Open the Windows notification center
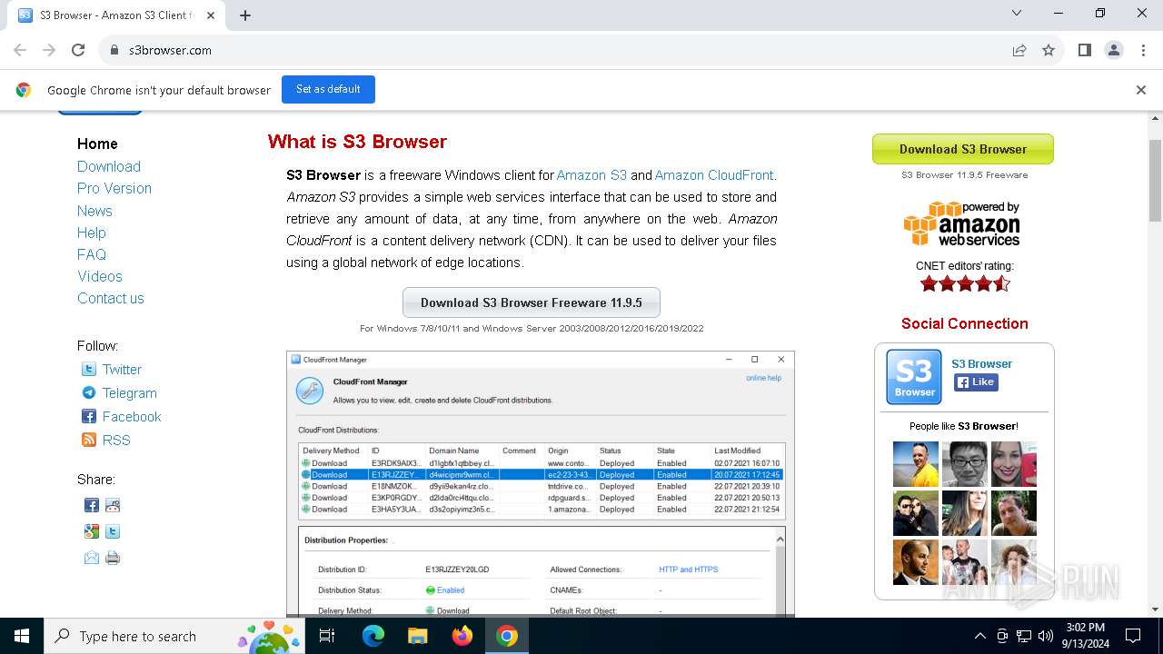Image resolution: width=1163 pixels, height=654 pixels. pos(1133,636)
